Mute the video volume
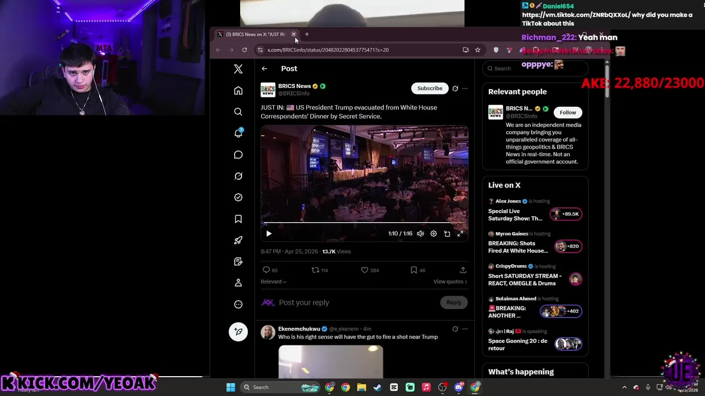705x396 pixels. 420,234
